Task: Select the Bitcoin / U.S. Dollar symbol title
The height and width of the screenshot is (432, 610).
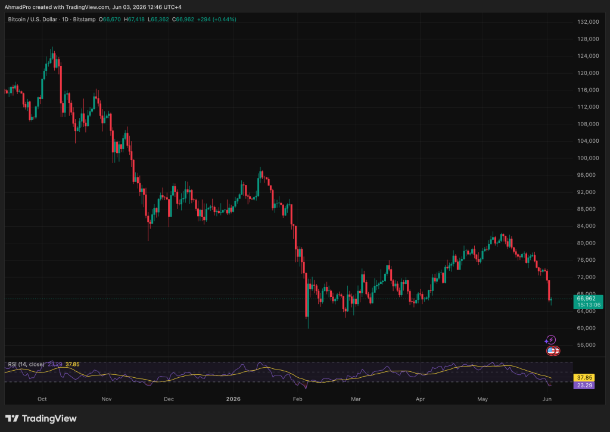Action: 32,19
